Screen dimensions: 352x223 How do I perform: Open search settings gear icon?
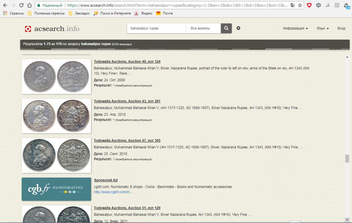[x=238, y=28]
